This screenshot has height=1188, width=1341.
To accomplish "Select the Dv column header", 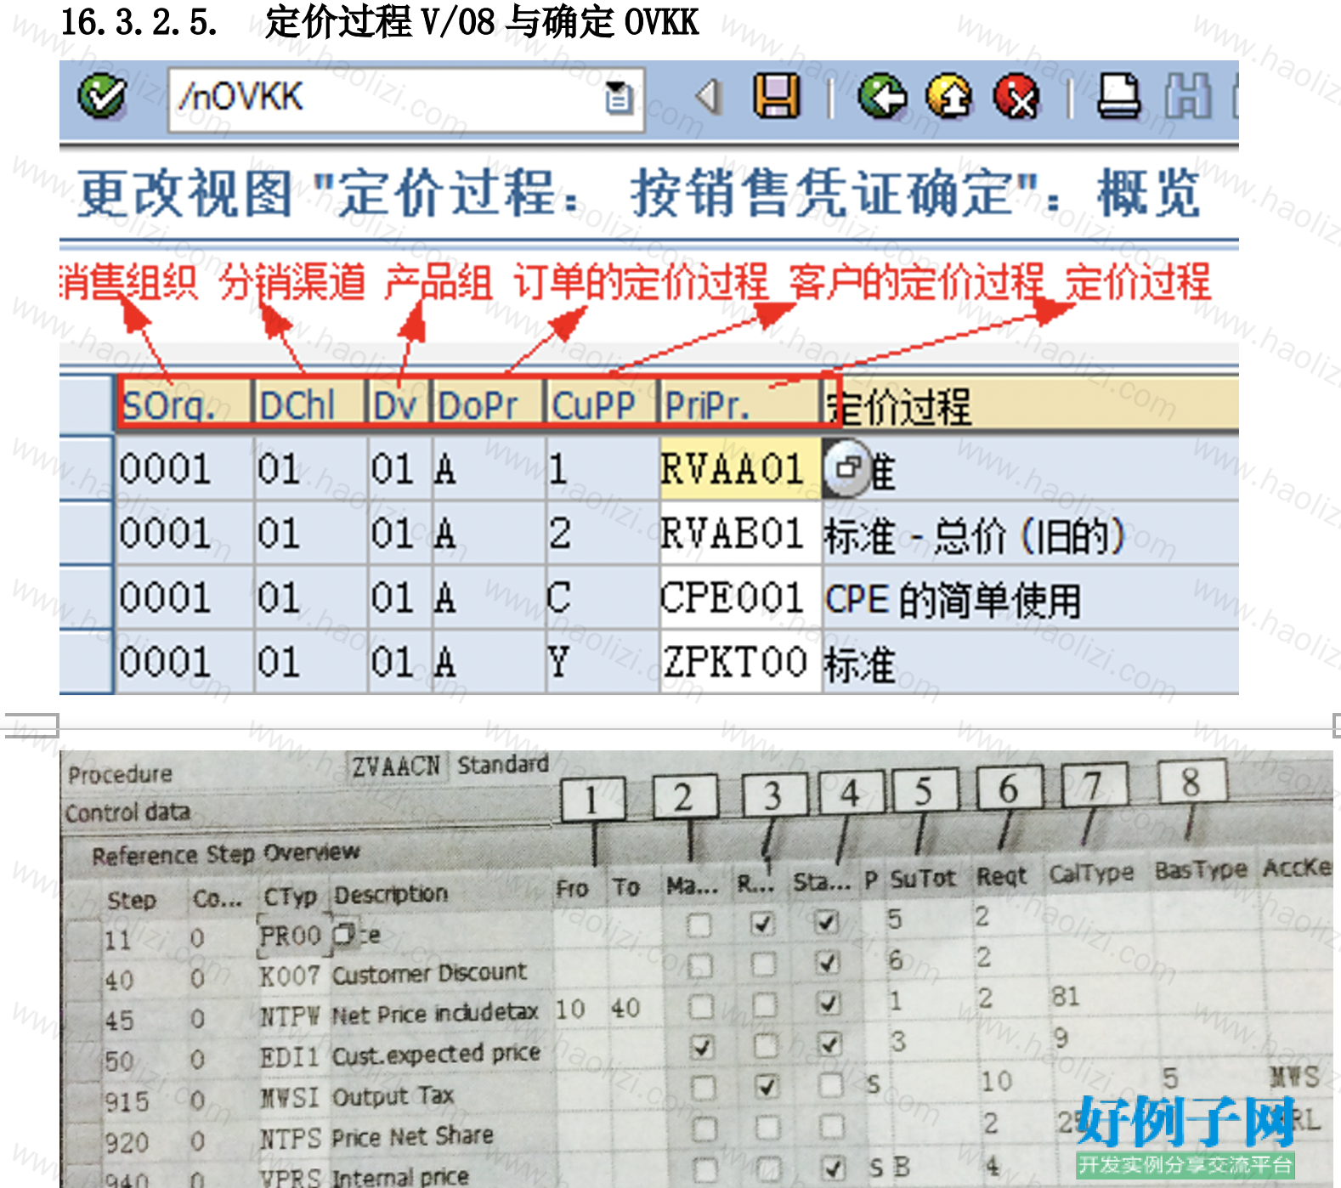I will tap(399, 404).
